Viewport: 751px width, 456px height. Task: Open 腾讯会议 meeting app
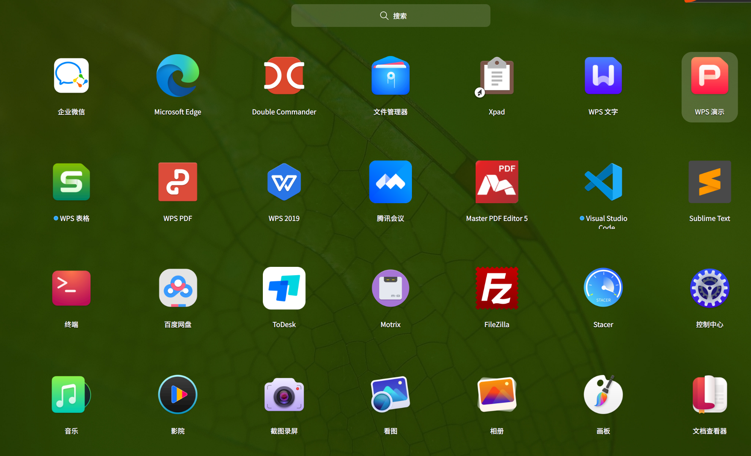click(x=390, y=182)
